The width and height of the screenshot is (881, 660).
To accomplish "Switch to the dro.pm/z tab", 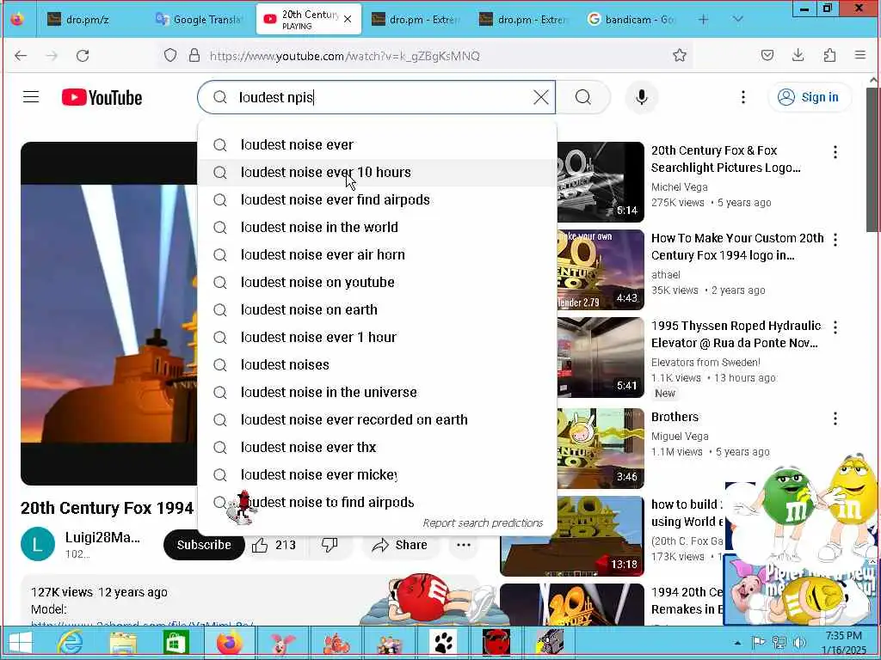I will click(x=89, y=19).
